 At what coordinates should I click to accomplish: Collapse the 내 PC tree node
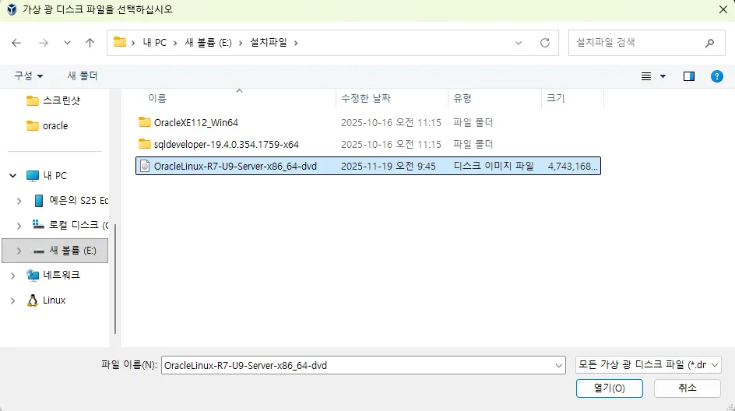13,176
